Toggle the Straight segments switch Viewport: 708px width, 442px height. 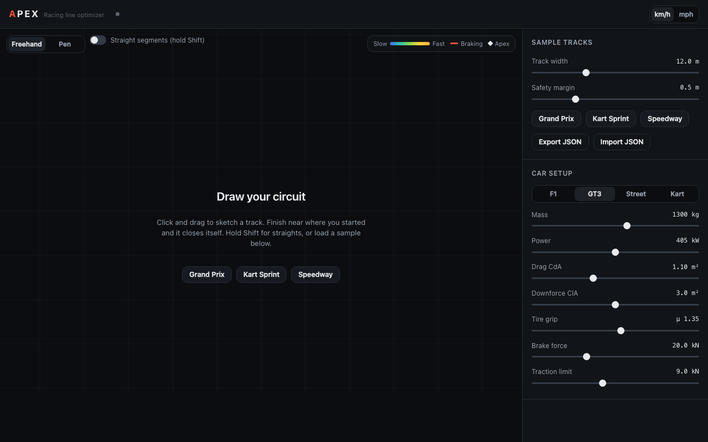tap(98, 40)
